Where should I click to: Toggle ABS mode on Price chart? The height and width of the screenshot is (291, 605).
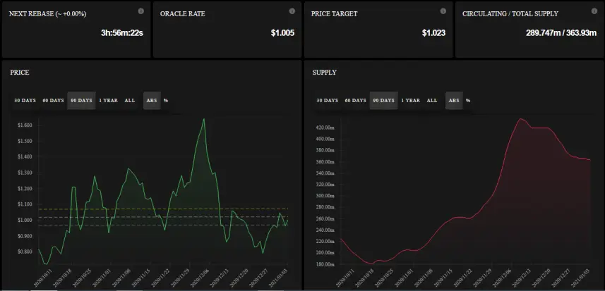[x=152, y=101]
